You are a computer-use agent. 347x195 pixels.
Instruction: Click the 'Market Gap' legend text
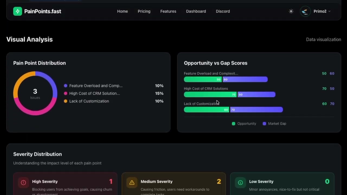[277, 123]
